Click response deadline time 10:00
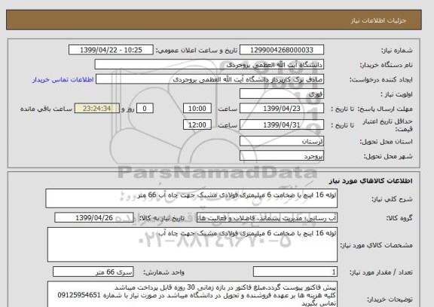 [x=197, y=109]
